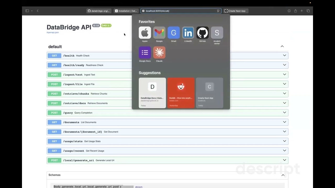Open the Reddit suggestion card

point(181,93)
